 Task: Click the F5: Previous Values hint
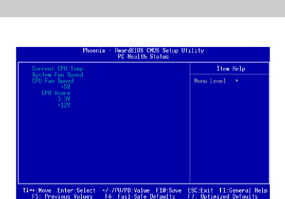62,196
